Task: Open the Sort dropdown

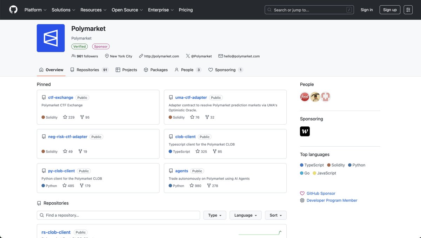Action: click(276, 215)
